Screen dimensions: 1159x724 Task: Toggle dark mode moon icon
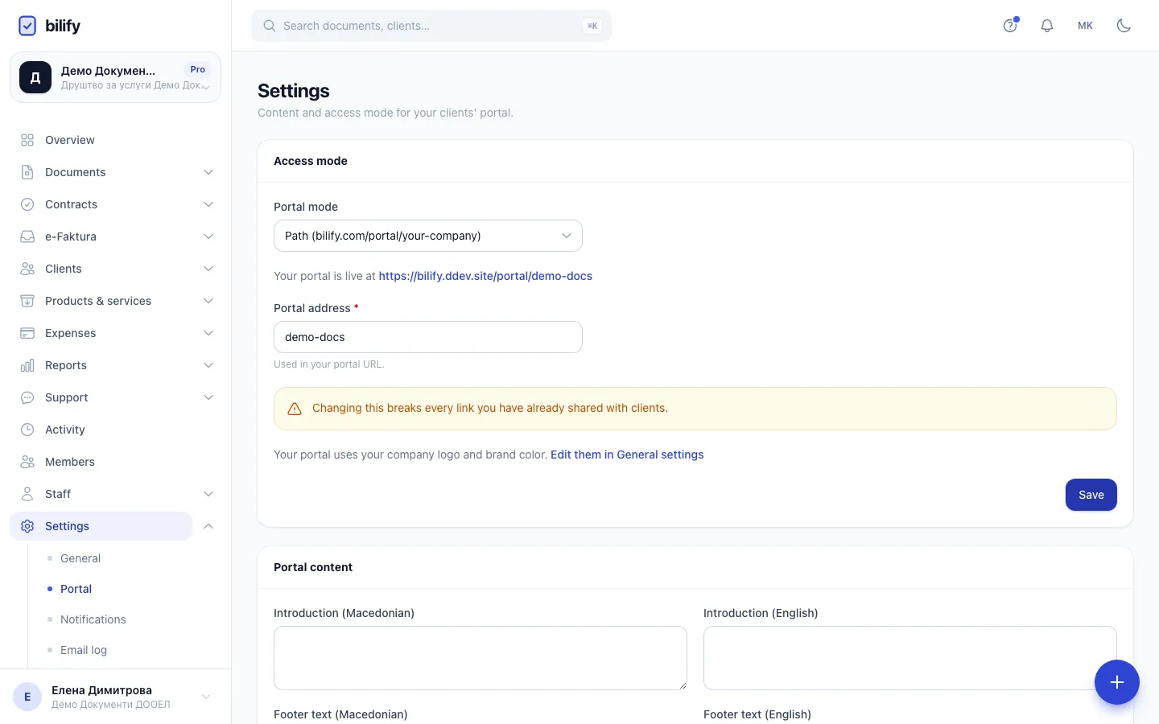(x=1124, y=26)
